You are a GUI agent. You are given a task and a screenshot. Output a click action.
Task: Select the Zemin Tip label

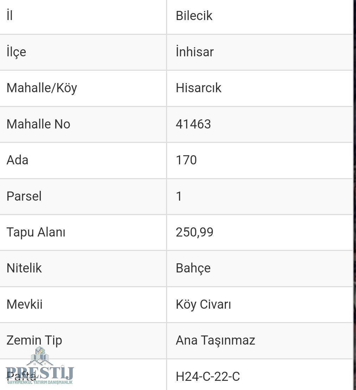coord(34,340)
